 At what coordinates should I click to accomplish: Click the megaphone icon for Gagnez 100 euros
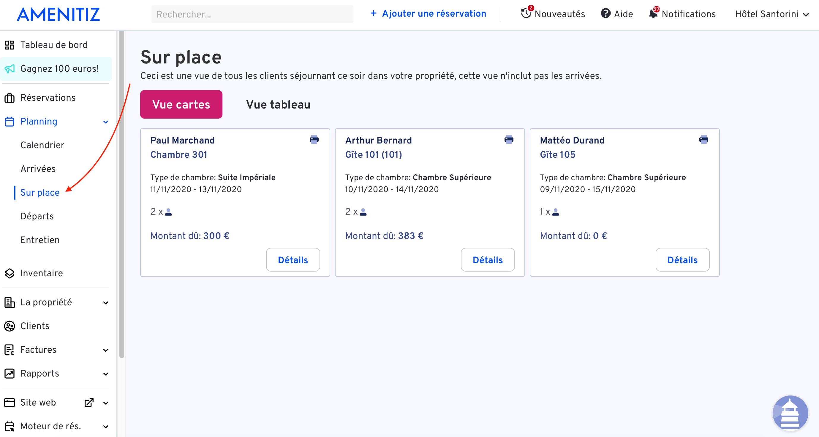pos(10,68)
